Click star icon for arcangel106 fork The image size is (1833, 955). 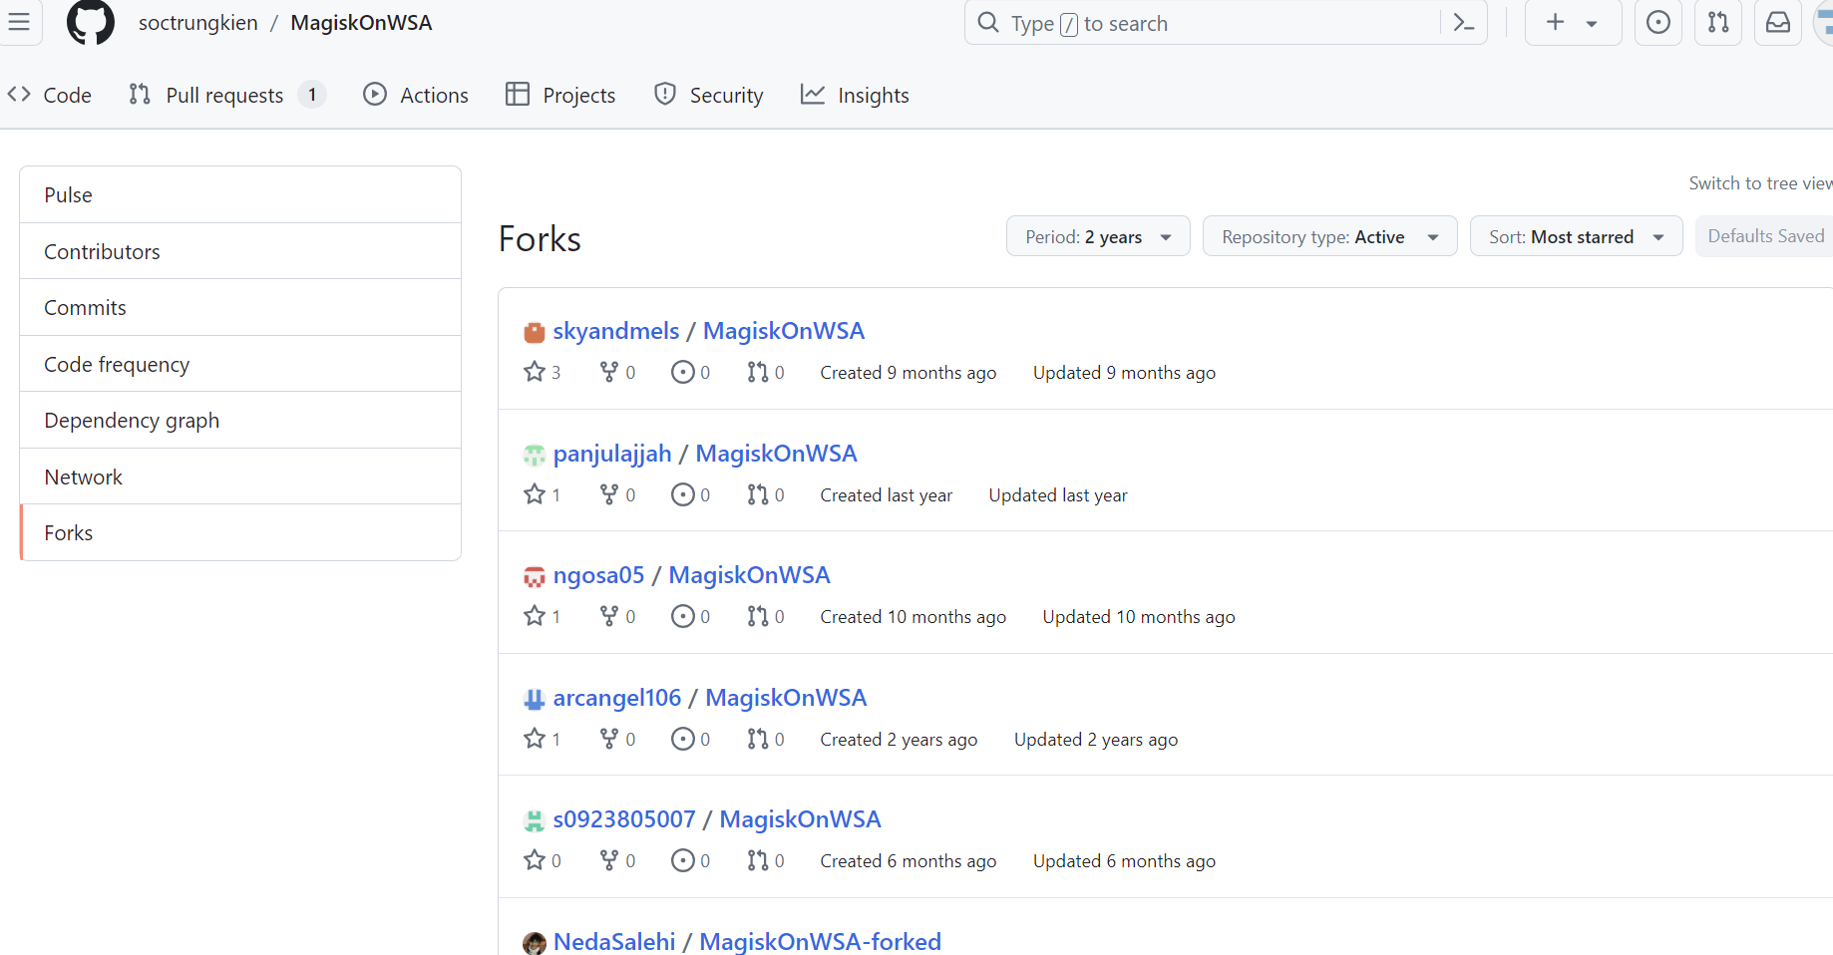(x=535, y=739)
